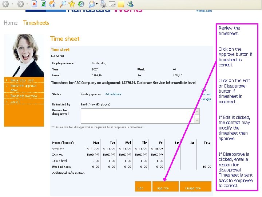Click the week number 48
262x197 pixels.
[174, 69]
